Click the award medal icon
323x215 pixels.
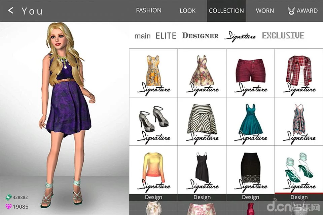[291, 11]
